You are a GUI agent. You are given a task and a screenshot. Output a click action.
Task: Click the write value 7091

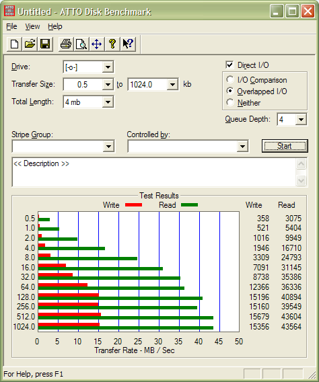pos(261,268)
